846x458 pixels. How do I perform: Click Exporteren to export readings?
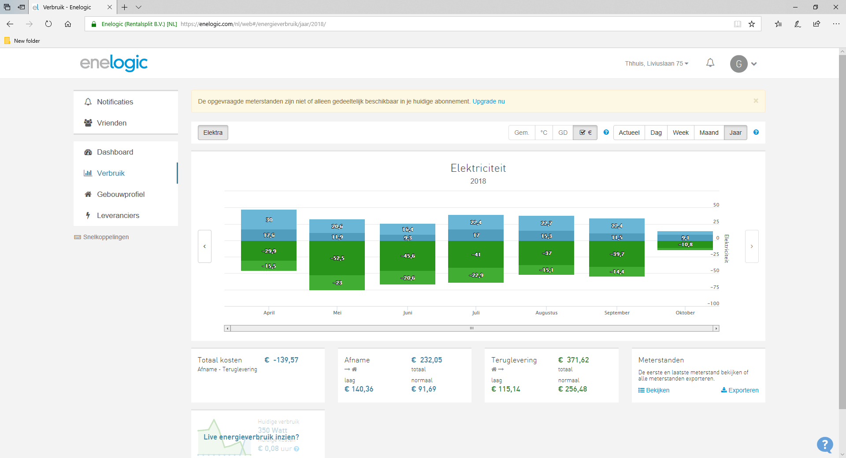(x=740, y=390)
